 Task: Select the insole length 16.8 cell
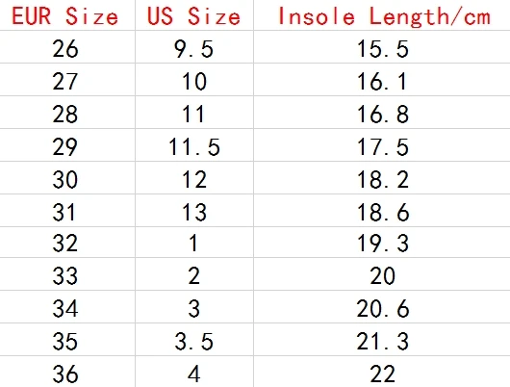pyautogui.click(x=382, y=113)
